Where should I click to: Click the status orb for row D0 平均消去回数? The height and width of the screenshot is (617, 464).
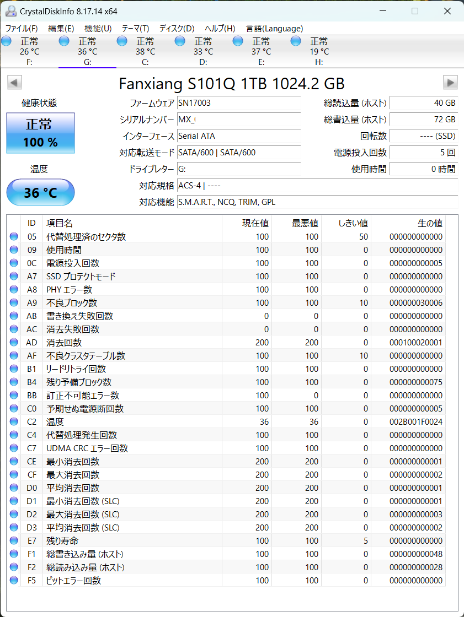pos(14,488)
